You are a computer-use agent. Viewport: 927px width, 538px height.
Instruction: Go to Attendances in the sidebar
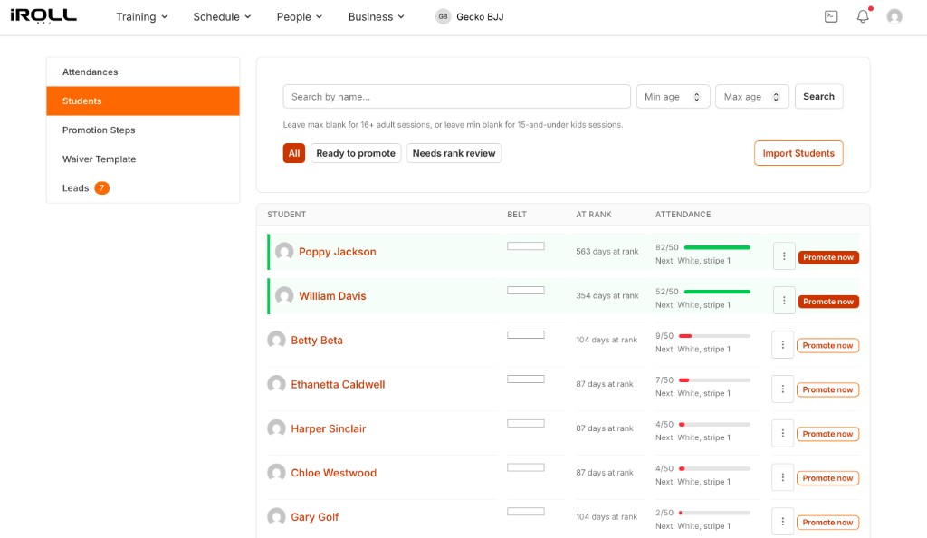tap(143, 72)
